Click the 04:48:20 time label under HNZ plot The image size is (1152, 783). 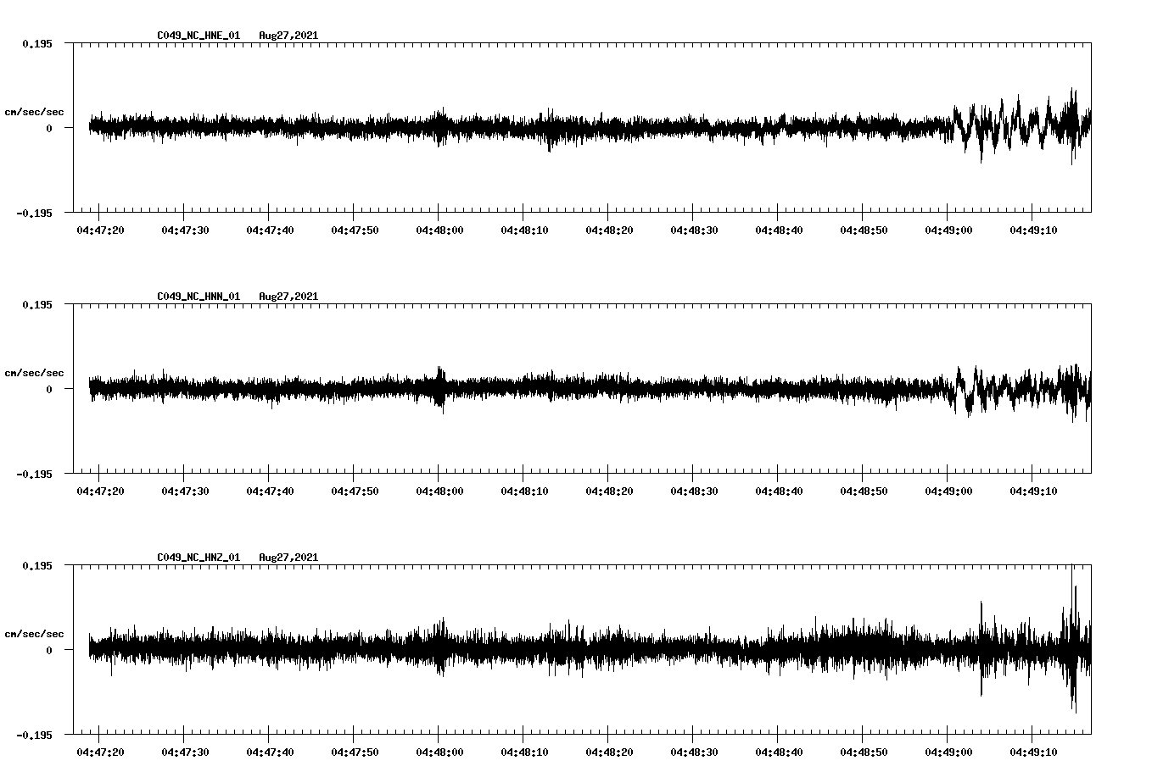(x=609, y=752)
